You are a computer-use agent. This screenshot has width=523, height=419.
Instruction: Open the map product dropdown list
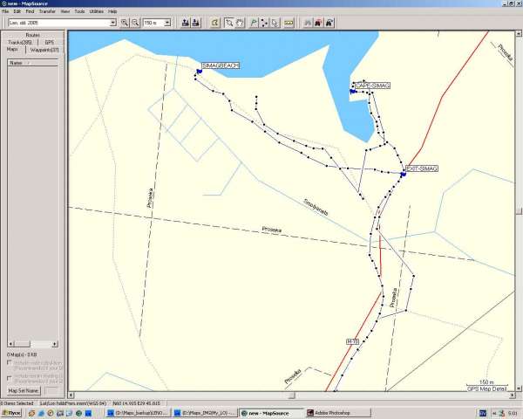point(112,22)
